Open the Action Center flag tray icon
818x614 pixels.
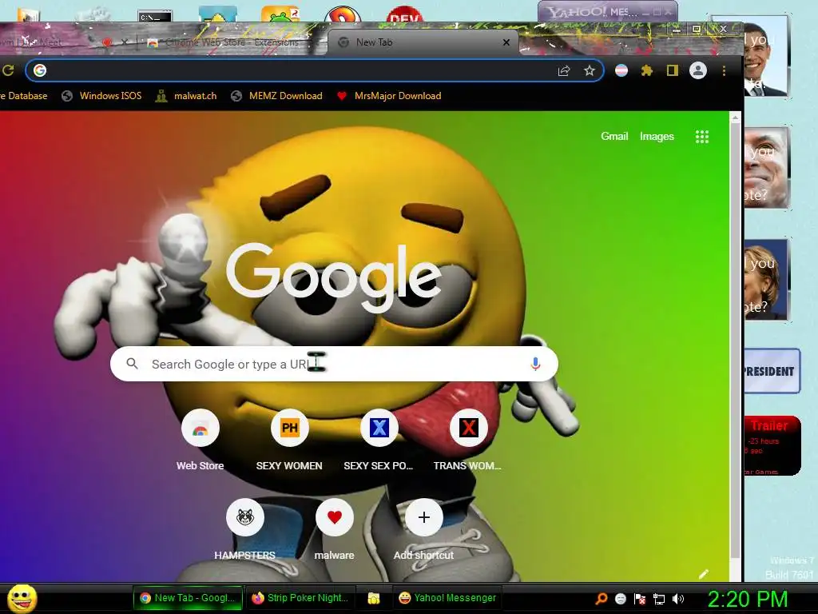[x=640, y=599]
